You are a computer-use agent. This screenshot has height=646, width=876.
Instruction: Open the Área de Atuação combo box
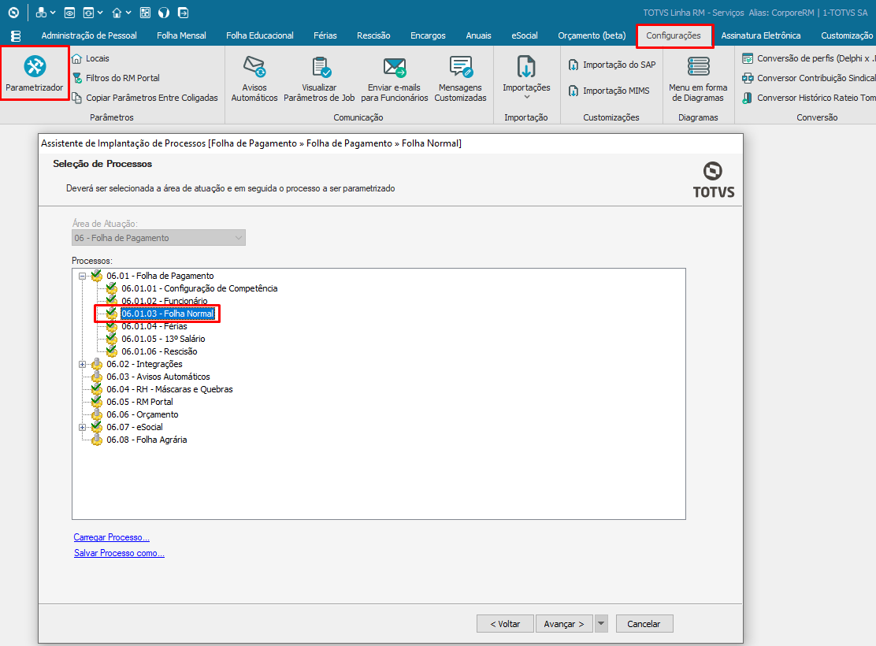158,238
